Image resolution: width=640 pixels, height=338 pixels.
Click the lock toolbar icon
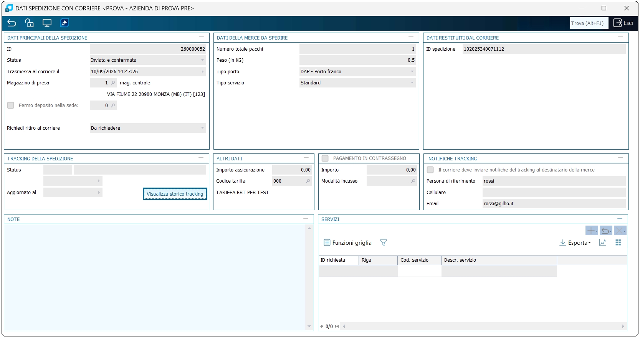[29, 23]
